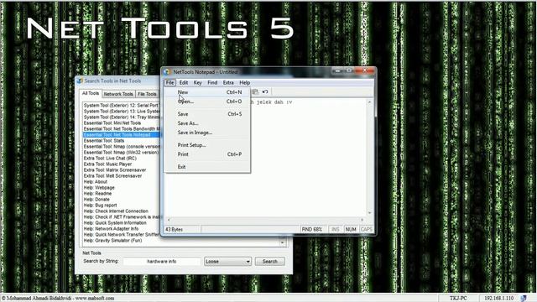Select 'System Tool (Exterior) 12: Serial Port' row
Viewport: 537px width, 302px height.
[x=121, y=106]
